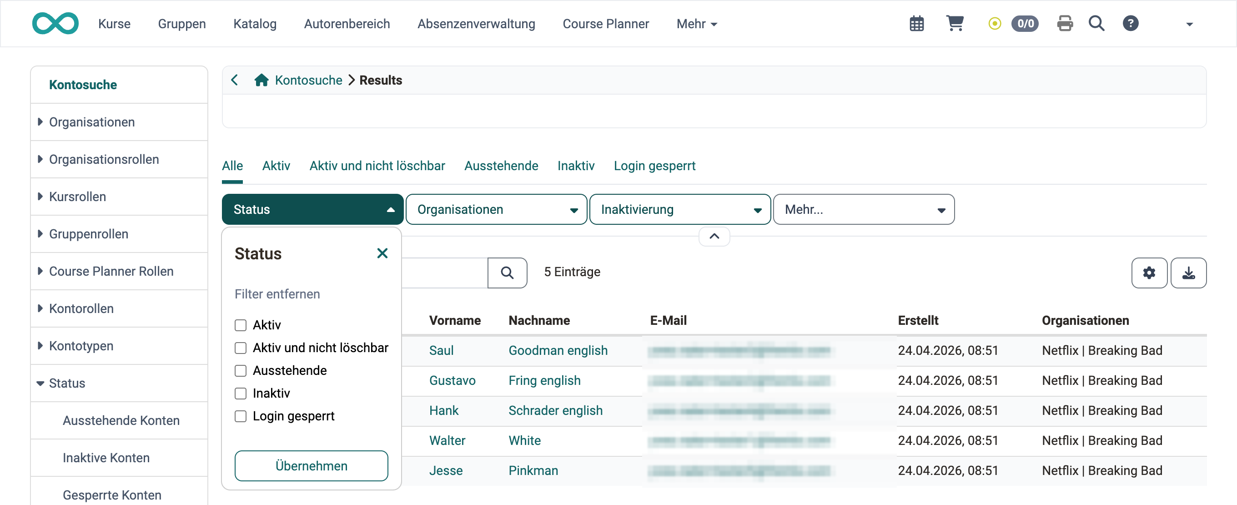
Task: Close the Status filter popup
Action: [382, 253]
